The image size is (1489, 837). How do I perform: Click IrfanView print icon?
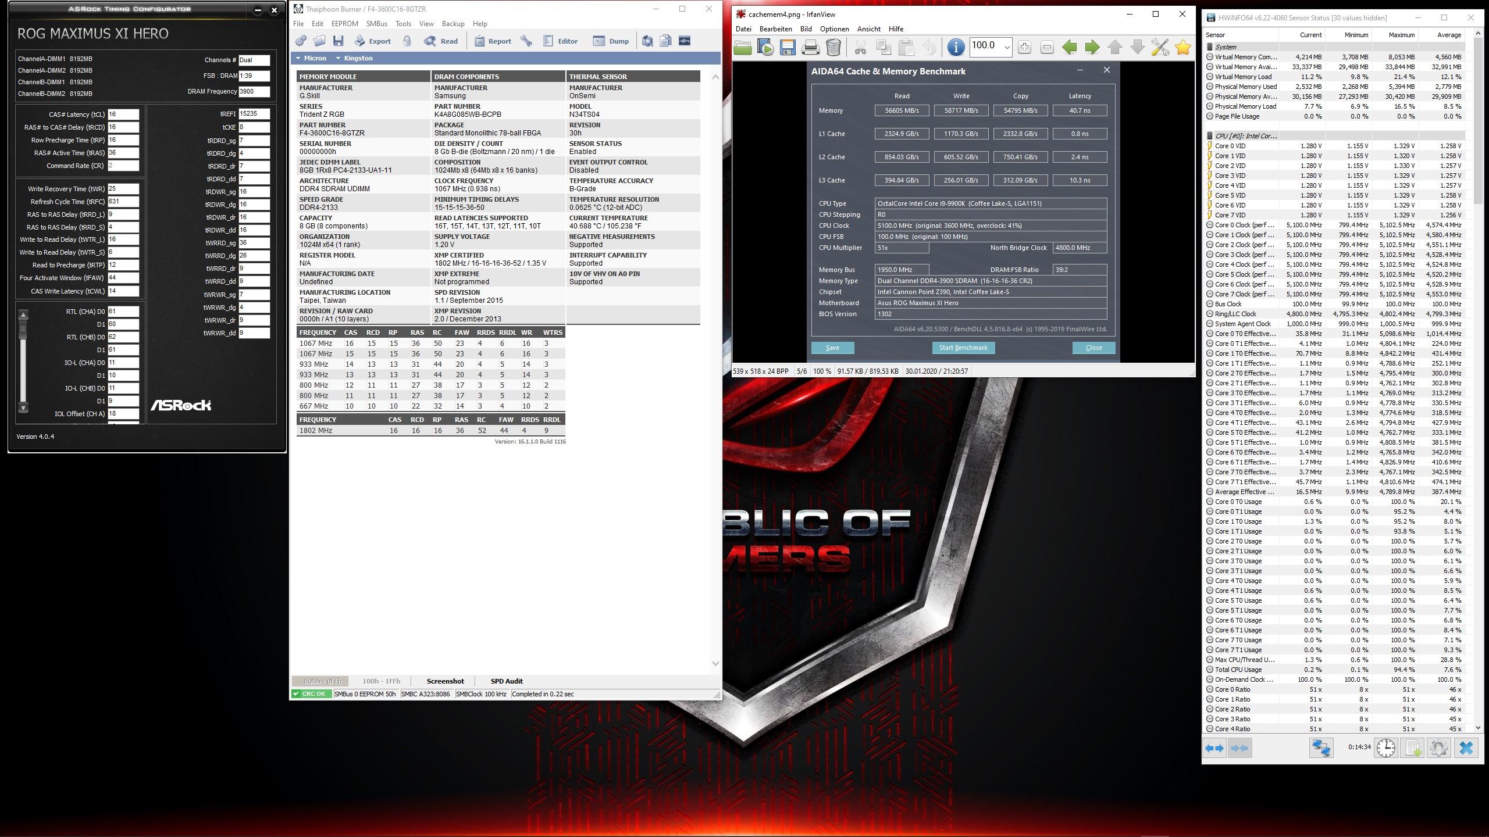[811, 47]
